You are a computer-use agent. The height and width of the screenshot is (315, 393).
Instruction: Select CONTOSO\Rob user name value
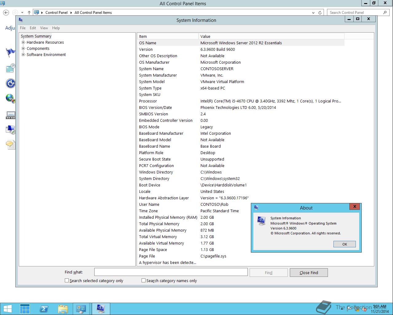214,205
